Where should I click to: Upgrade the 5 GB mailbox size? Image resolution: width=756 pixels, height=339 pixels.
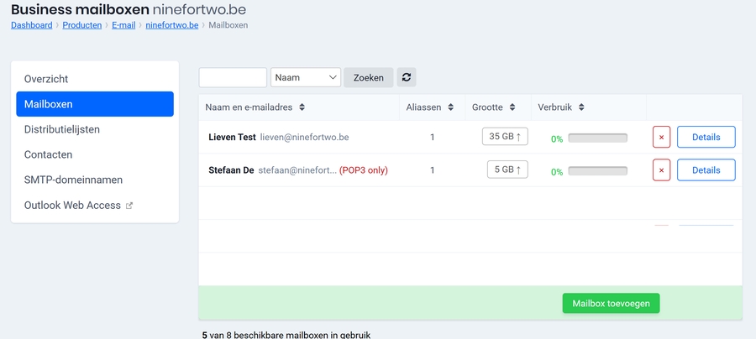click(x=507, y=170)
